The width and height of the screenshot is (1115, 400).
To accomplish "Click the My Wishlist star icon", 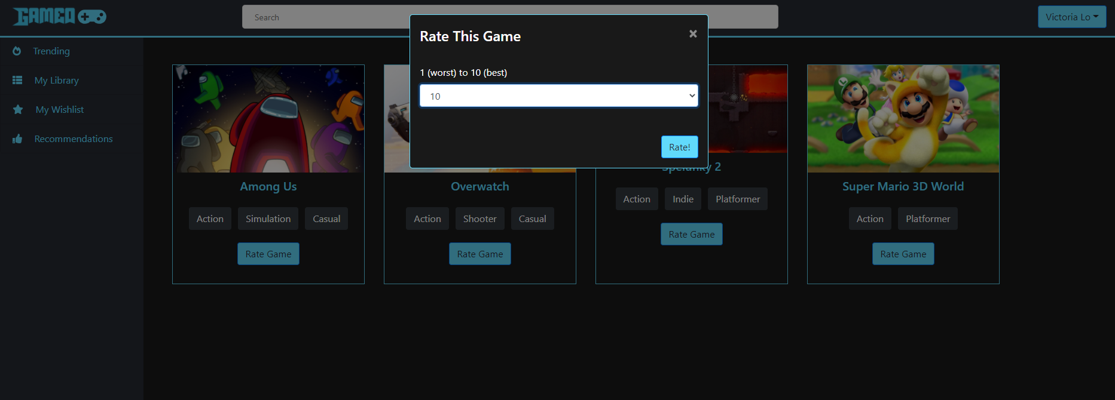I will (x=18, y=109).
